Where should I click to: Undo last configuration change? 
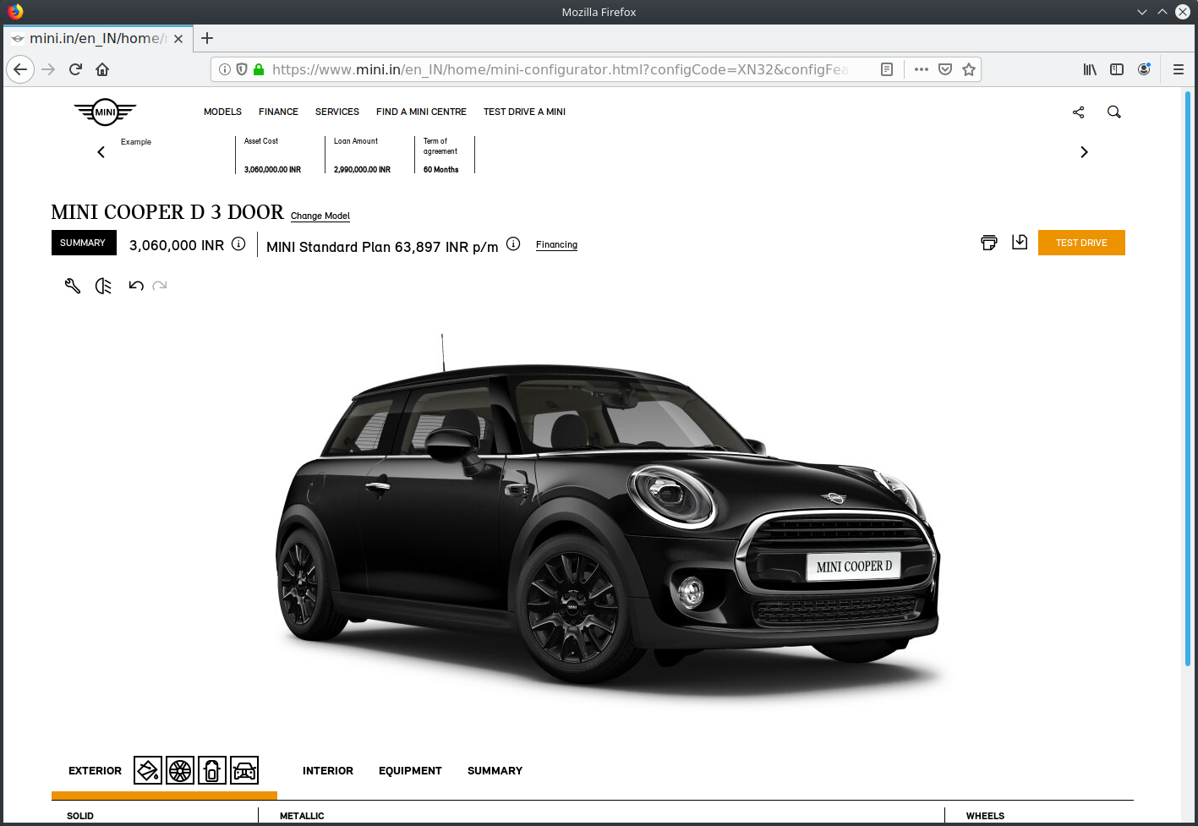tap(136, 286)
